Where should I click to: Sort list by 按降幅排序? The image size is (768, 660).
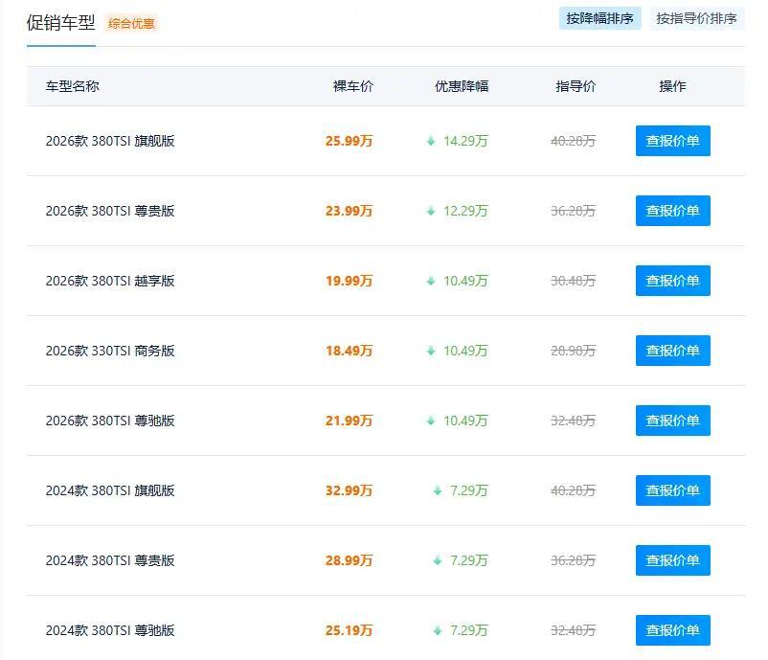point(600,18)
